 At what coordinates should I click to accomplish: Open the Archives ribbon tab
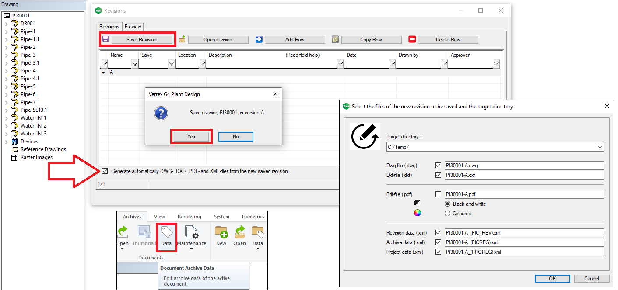132,217
